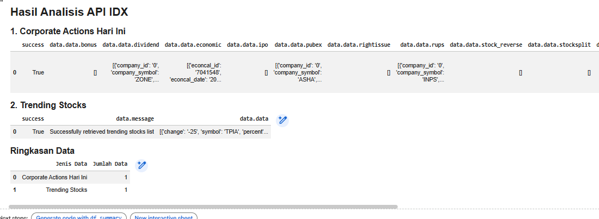Click the 'data.data.ipo' column header

click(x=248, y=45)
